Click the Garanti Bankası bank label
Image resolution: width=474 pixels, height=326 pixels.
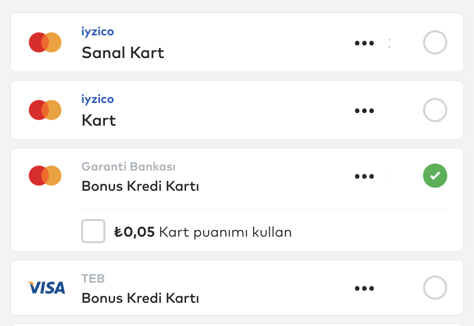tap(129, 167)
